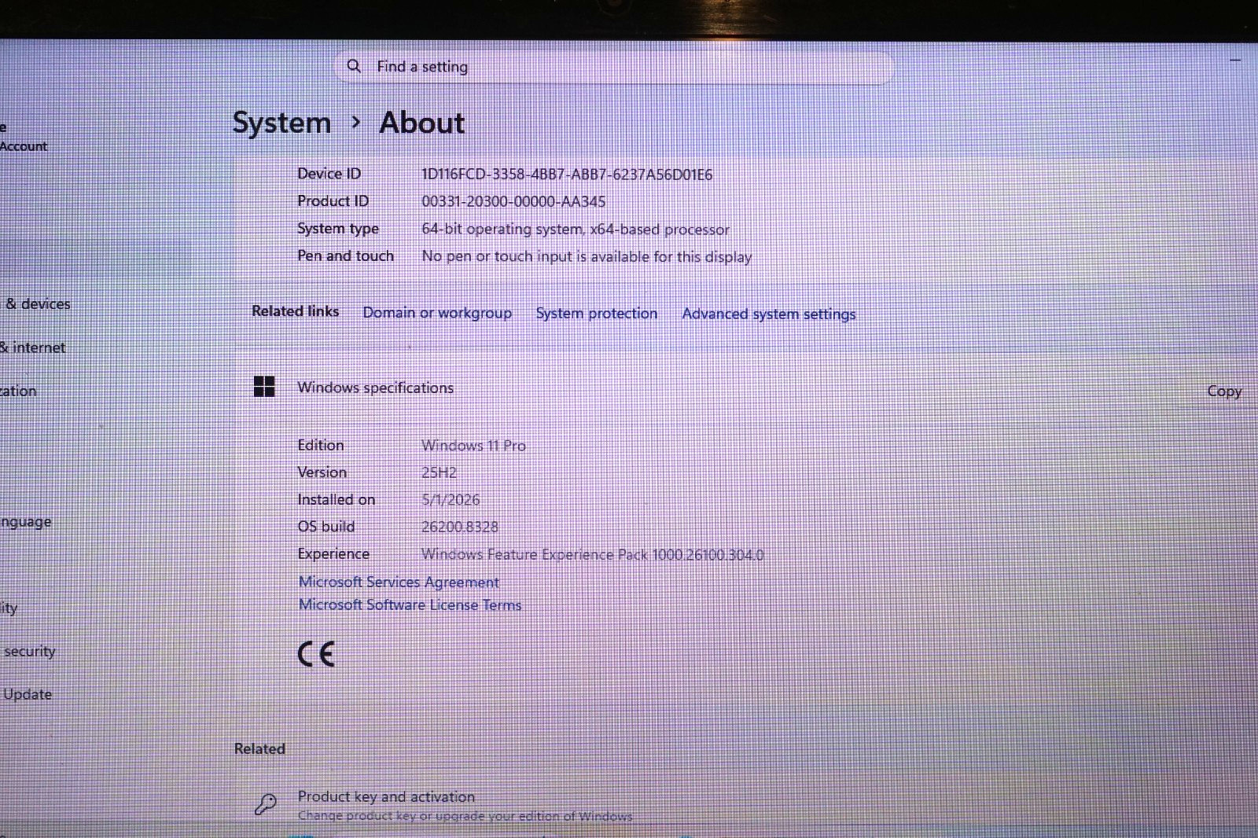Click the key icon for product activation
1258x838 pixels.
(265, 804)
